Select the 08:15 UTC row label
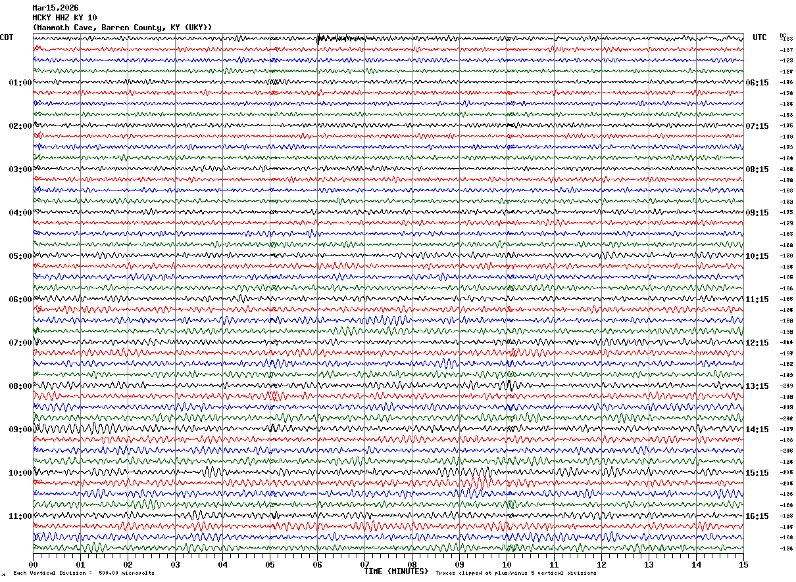 point(757,169)
